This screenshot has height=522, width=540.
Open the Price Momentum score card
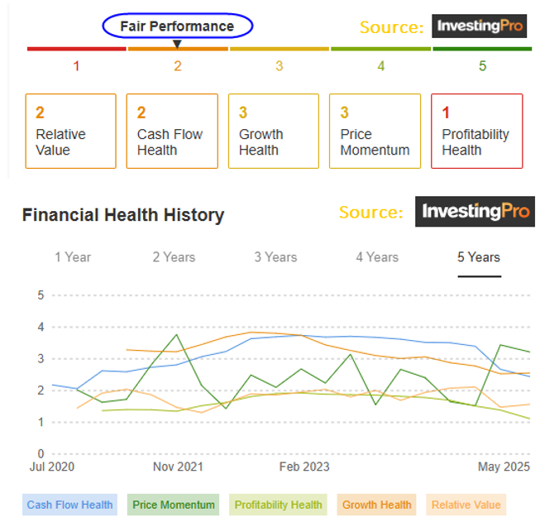375,131
